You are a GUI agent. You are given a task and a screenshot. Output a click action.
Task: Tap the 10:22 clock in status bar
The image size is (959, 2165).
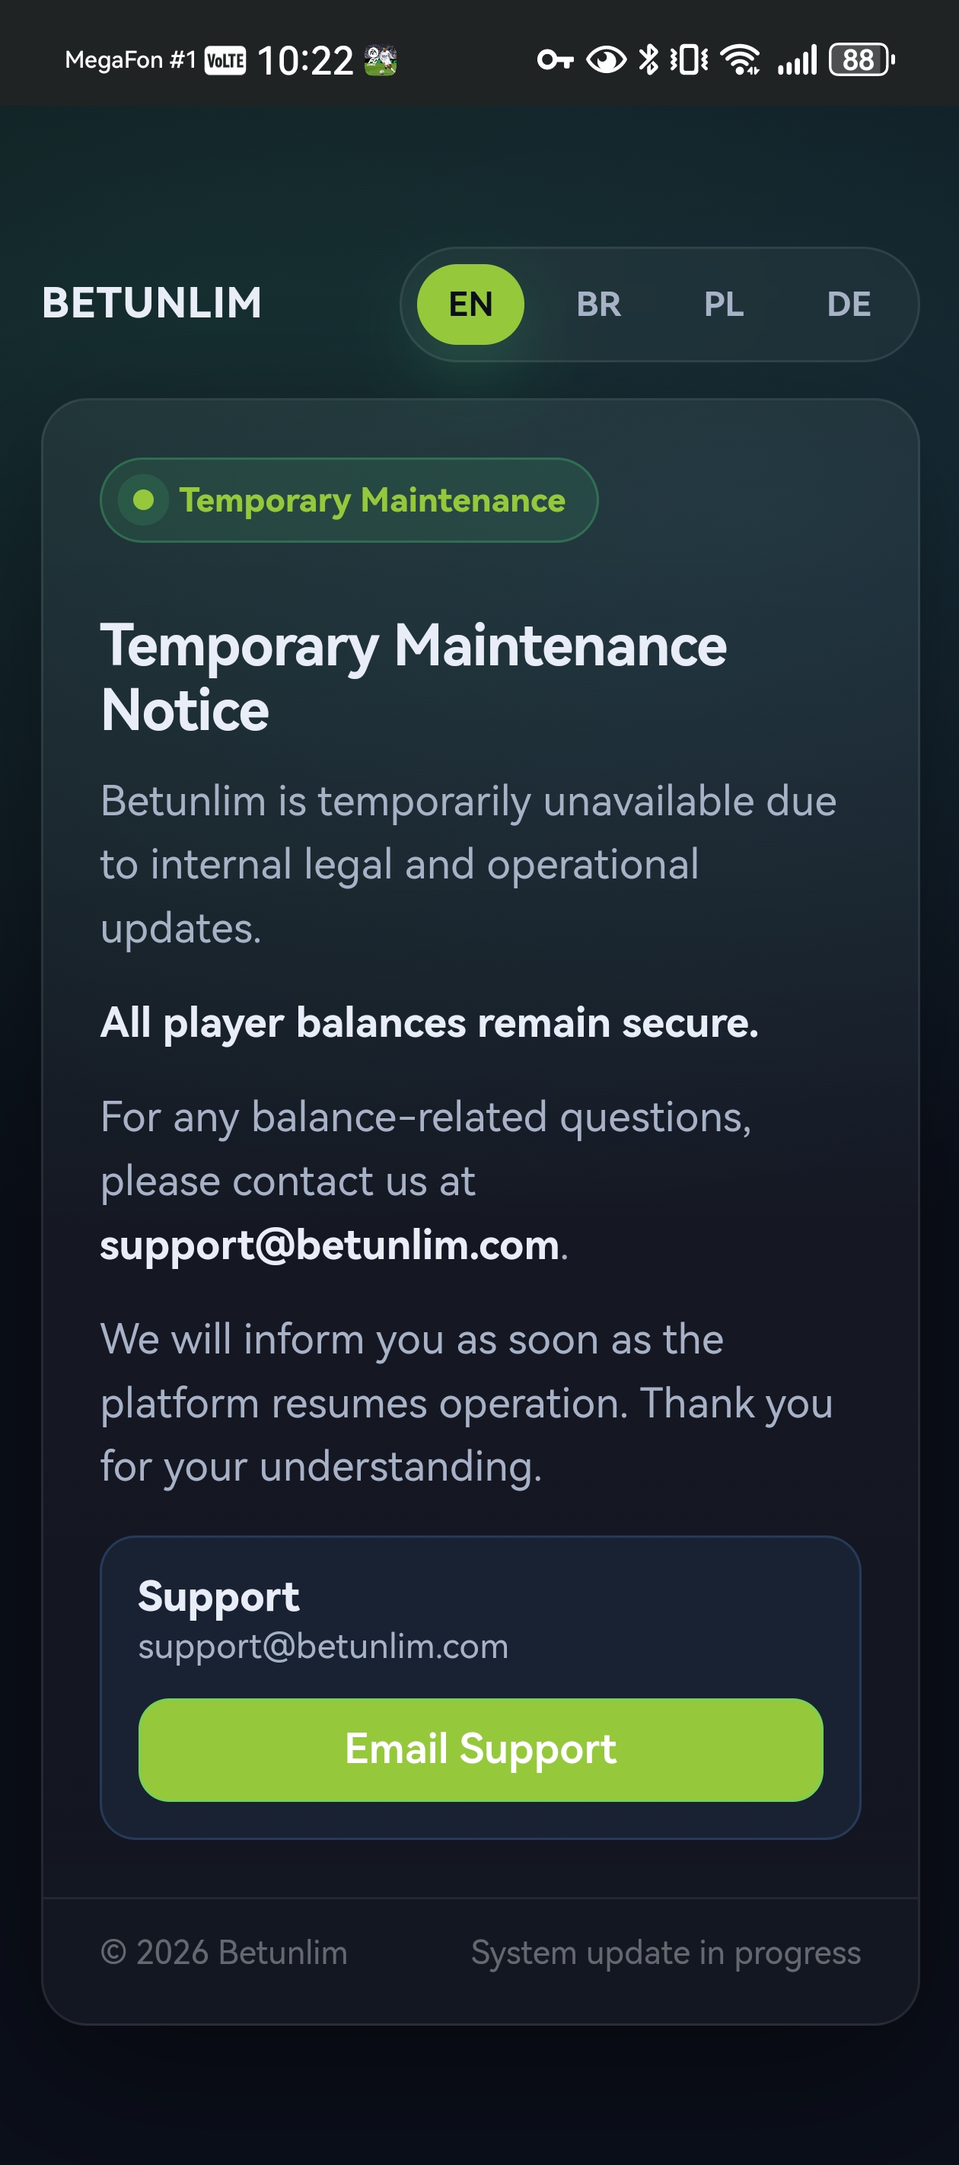tap(305, 60)
